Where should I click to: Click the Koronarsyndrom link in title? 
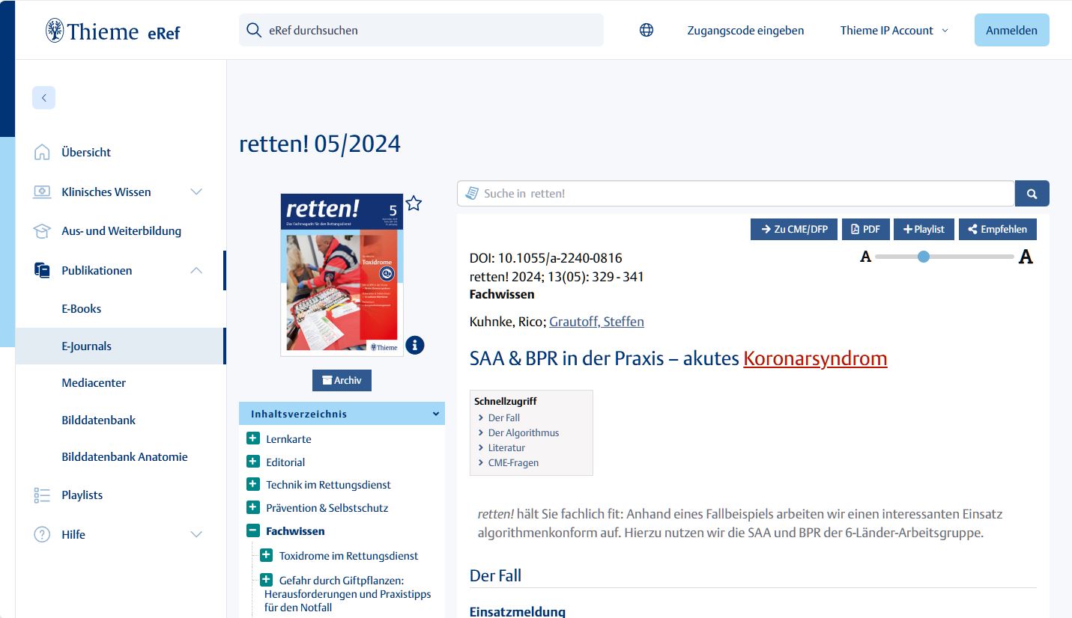(815, 358)
